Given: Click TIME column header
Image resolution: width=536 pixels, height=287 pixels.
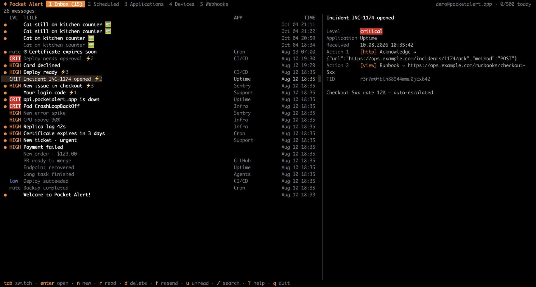Looking at the screenshot, I should [309, 18].
